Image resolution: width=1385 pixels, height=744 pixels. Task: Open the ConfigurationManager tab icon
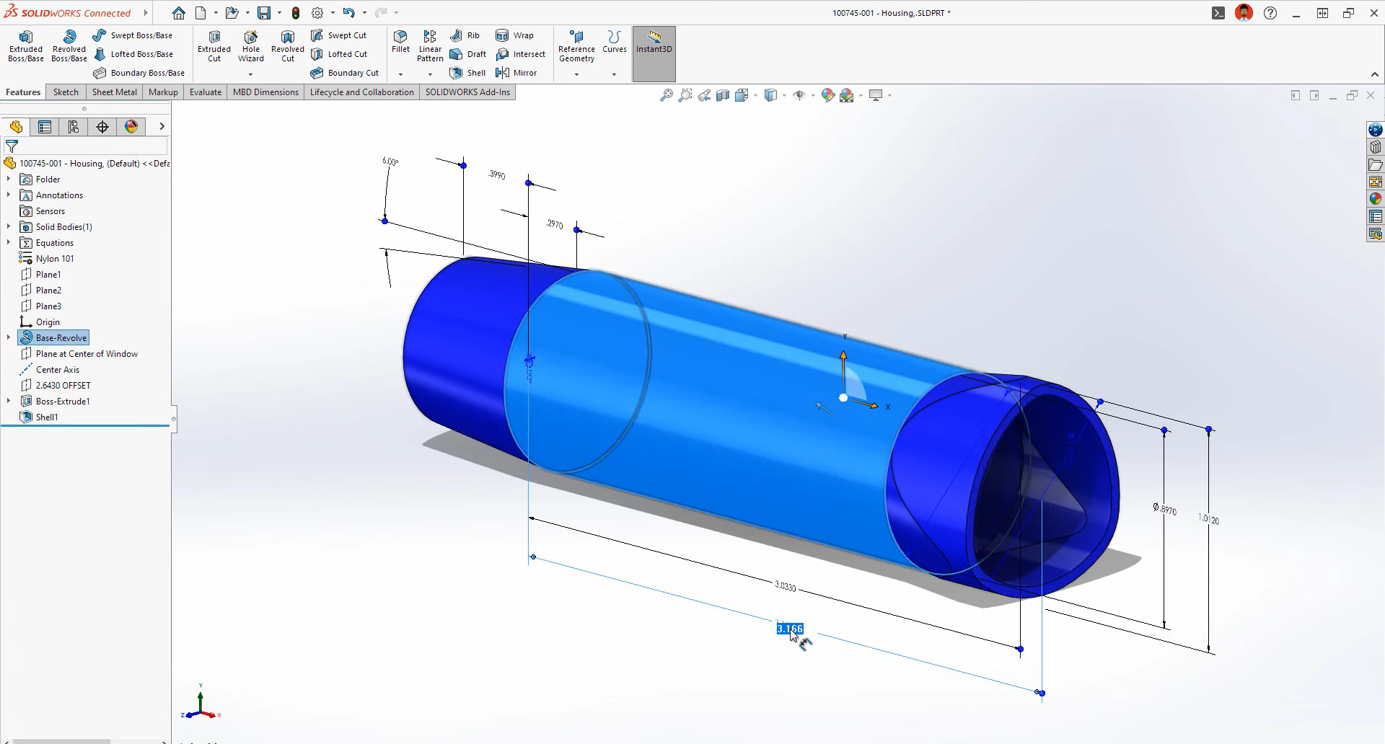(x=74, y=127)
